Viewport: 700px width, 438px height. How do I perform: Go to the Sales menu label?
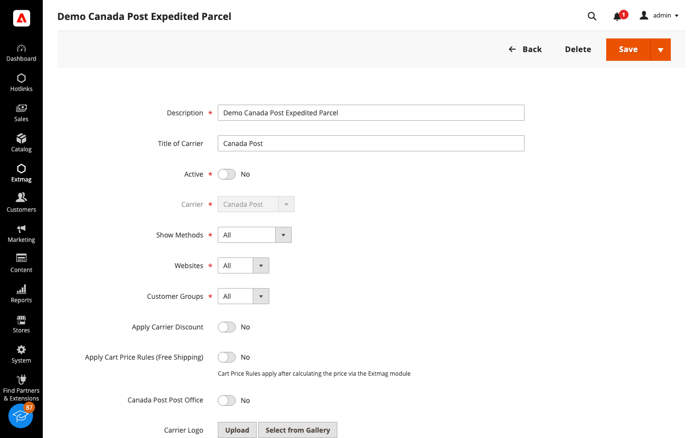pyautogui.click(x=21, y=119)
